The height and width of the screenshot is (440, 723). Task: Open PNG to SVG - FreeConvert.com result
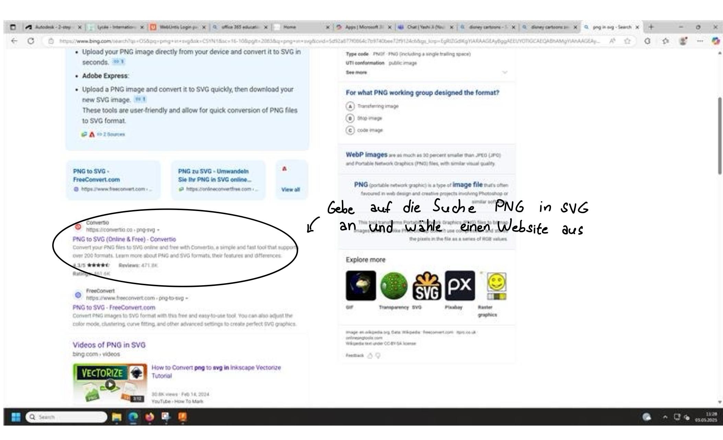(x=114, y=308)
